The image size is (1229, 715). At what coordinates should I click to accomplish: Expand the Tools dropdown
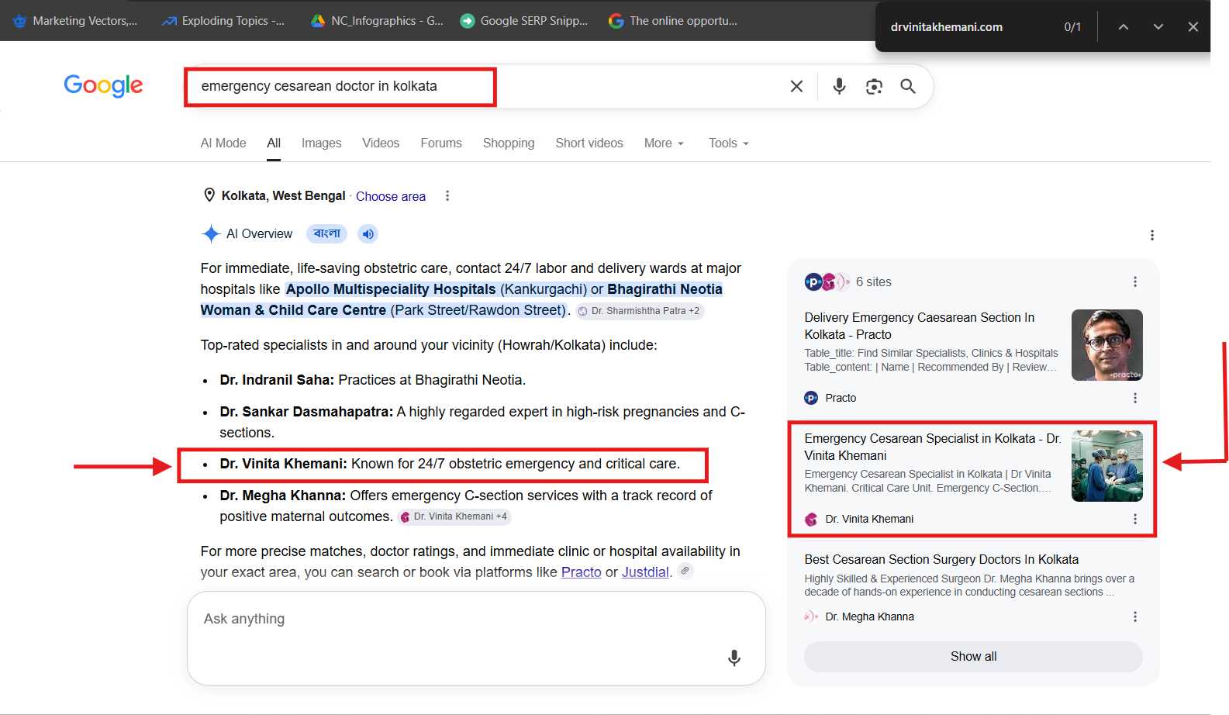click(x=729, y=143)
